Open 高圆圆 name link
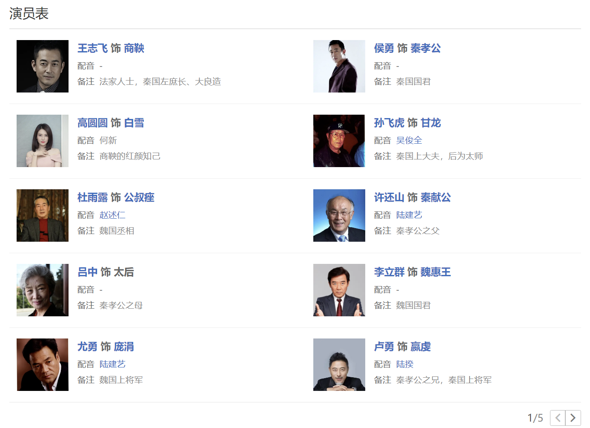Viewport: 590px width, 428px height. (92, 123)
